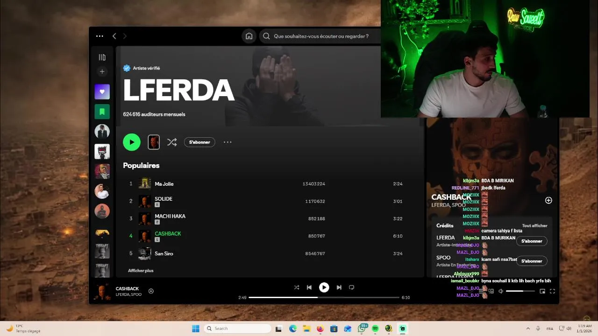Seek on the song progress bar
The image size is (598, 336).
pos(324,297)
